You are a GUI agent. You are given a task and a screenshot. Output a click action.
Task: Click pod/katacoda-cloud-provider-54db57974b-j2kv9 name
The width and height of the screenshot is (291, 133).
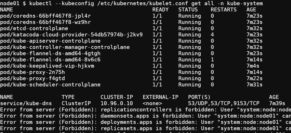(71, 35)
